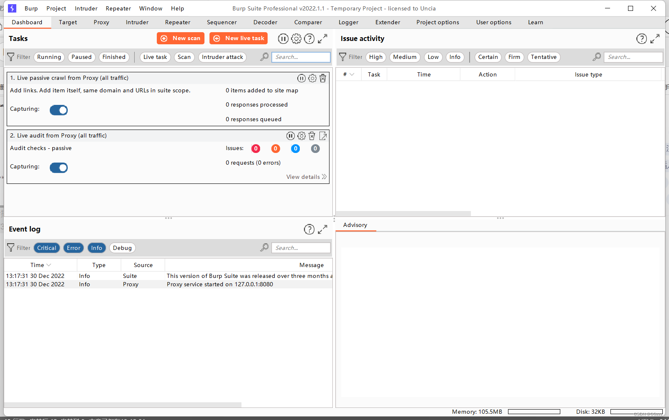Open Live audit task in new window
The width and height of the screenshot is (669, 420).
pos(323,136)
